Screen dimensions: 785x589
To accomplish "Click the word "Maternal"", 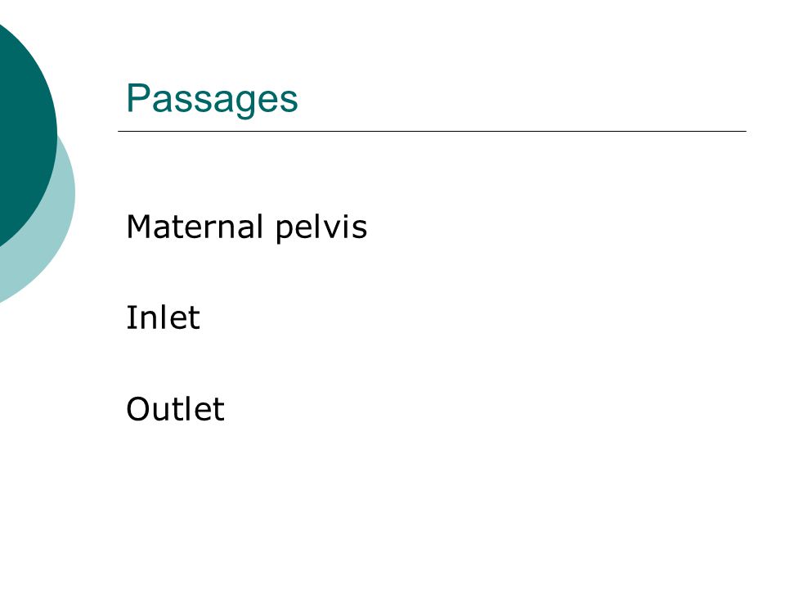I will (x=195, y=227).
